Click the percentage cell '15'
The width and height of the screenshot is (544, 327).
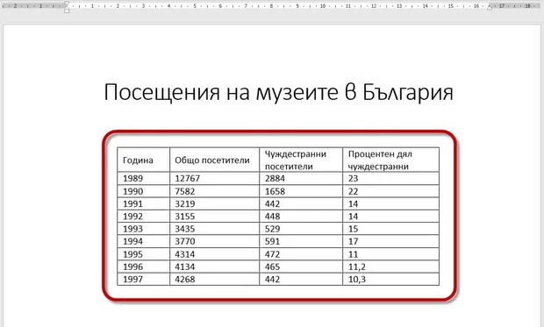pos(391,229)
